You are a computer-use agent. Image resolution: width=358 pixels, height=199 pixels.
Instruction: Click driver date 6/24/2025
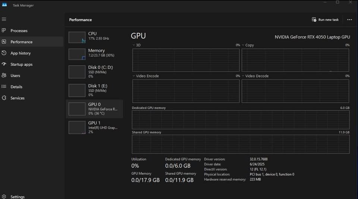[257, 164]
